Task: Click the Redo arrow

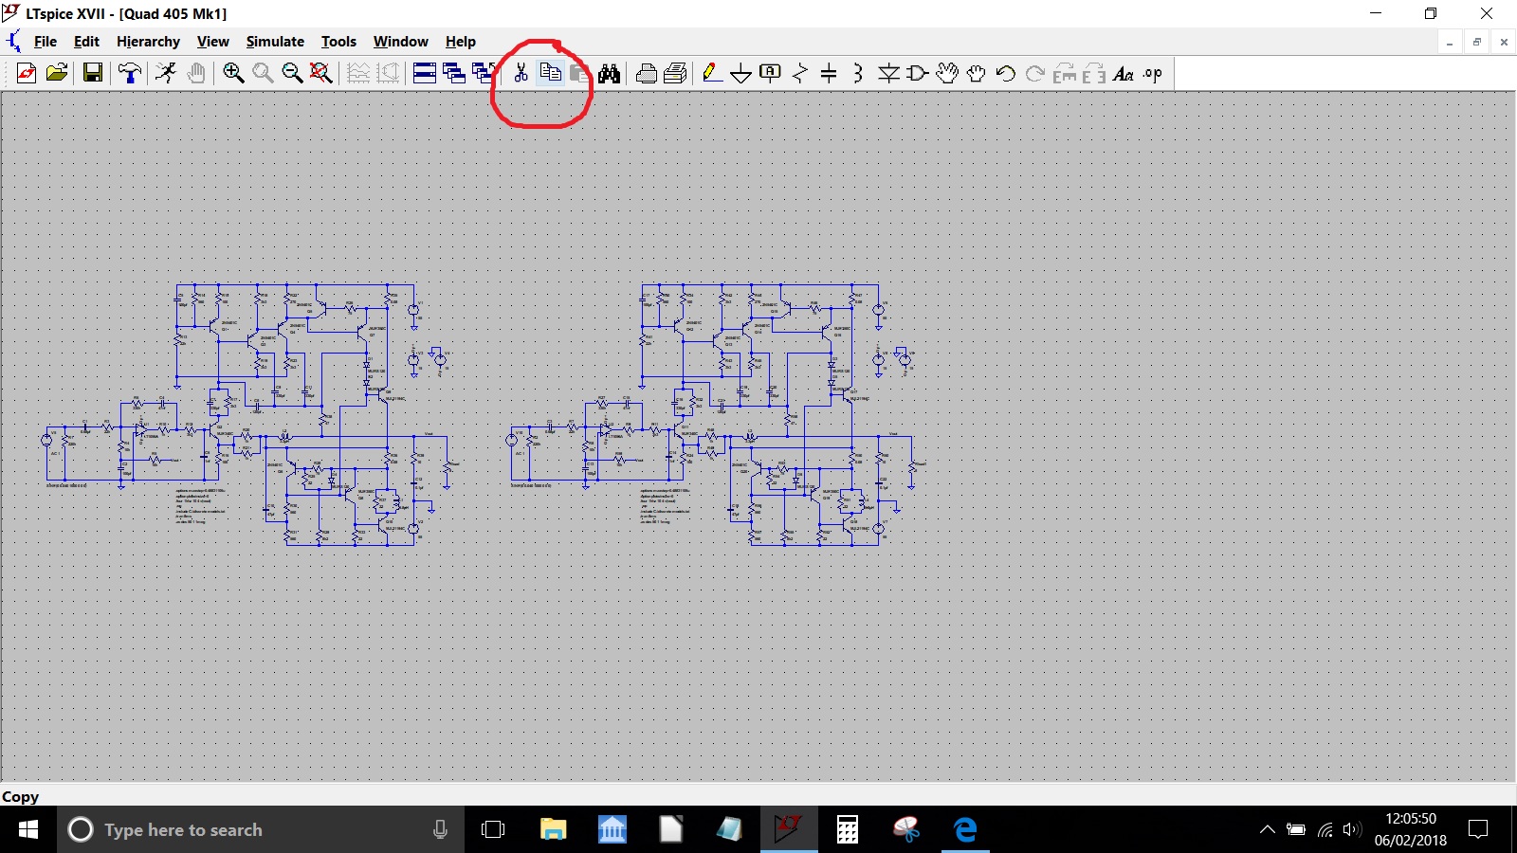Action: pyautogui.click(x=1035, y=73)
